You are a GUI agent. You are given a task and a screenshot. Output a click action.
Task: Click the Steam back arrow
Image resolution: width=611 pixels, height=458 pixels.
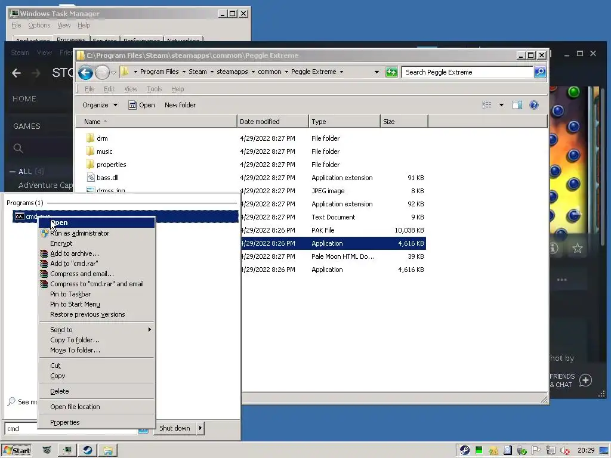[x=16, y=73]
